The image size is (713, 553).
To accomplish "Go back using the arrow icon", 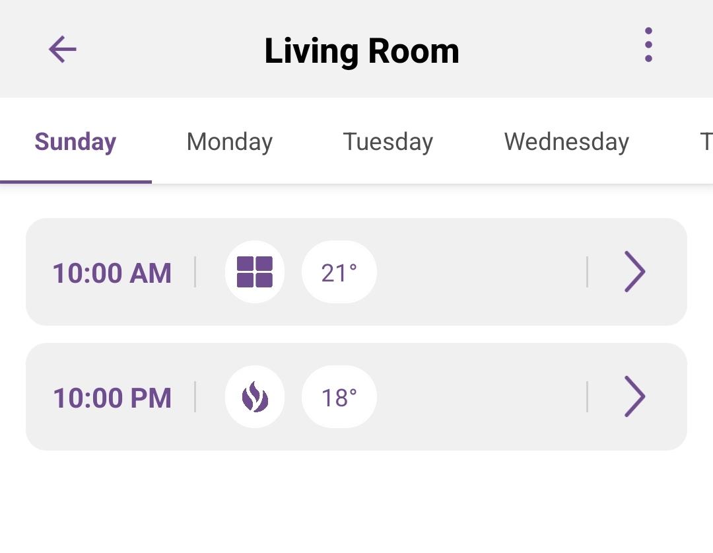I will click(x=63, y=50).
